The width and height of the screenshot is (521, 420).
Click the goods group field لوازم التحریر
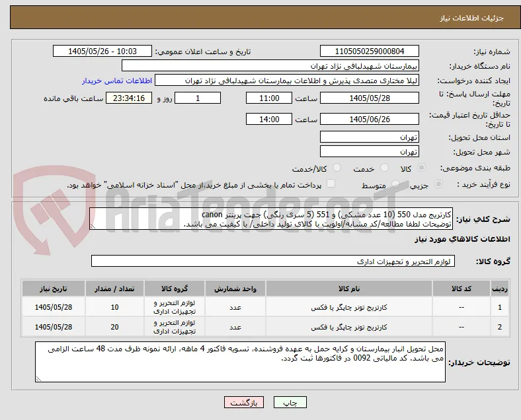click(273, 261)
